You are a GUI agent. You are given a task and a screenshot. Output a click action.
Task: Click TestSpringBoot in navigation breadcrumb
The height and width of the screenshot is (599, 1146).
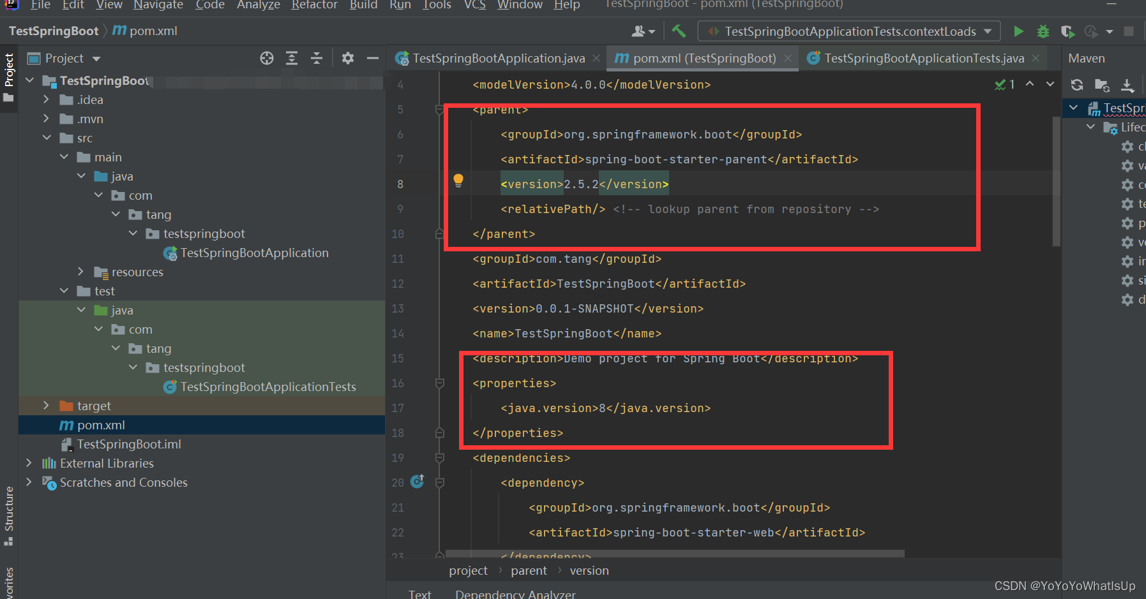pyautogui.click(x=54, y=31)
